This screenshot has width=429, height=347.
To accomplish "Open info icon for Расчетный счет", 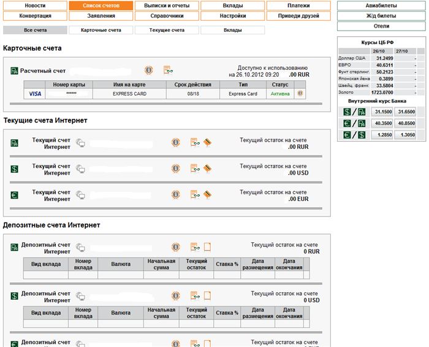I will 148,71.
